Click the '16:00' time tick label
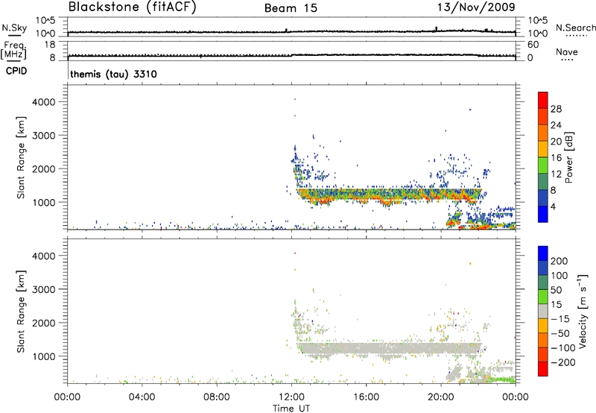This screenshot has width=596, height=413. click(366, 397)
